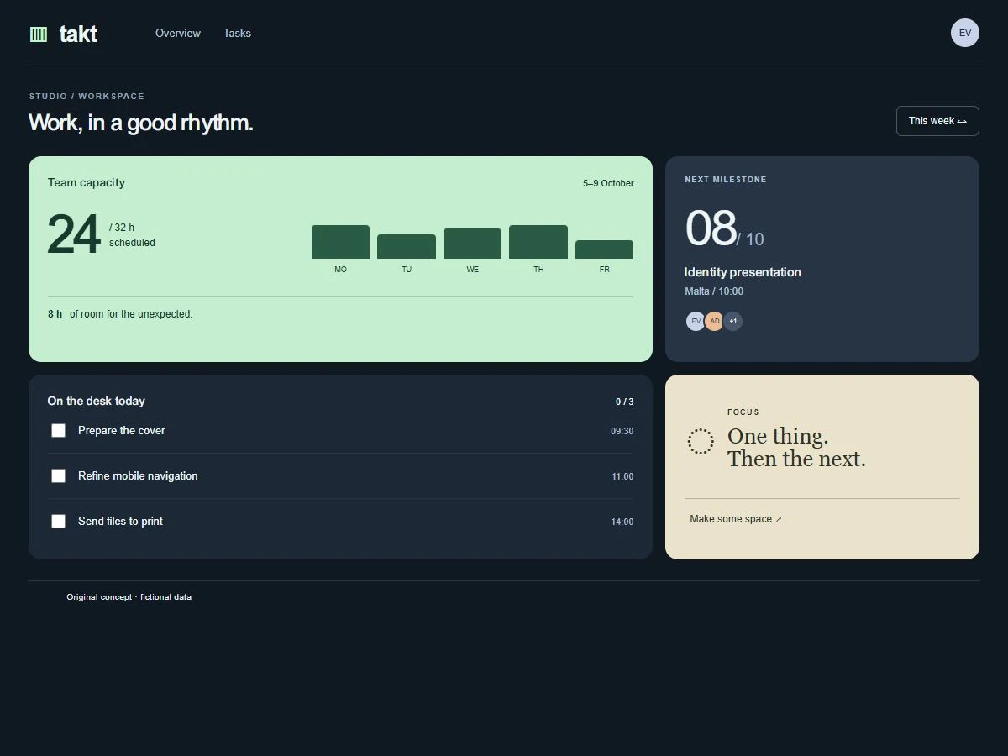Click the 8 h room for unexpected note
Image resolution: width=1008 pixels, height=756 pixels.
[120, 314]
